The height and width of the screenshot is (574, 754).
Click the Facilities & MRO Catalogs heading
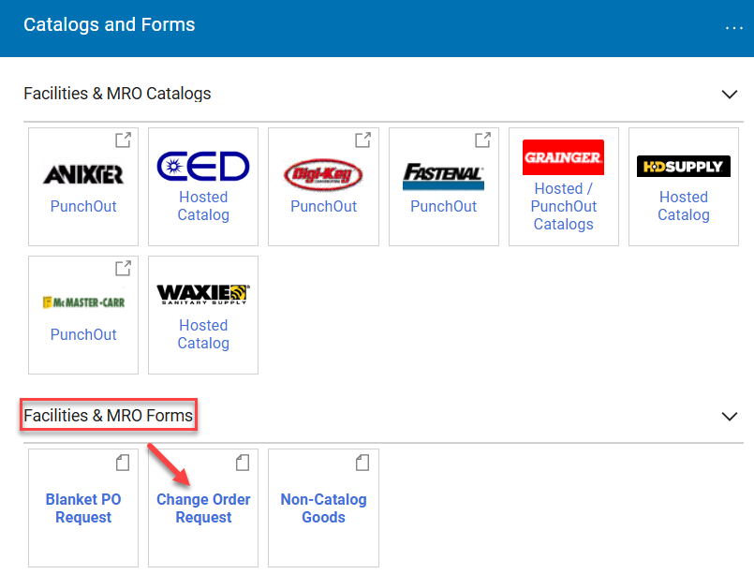click(117, 94)
